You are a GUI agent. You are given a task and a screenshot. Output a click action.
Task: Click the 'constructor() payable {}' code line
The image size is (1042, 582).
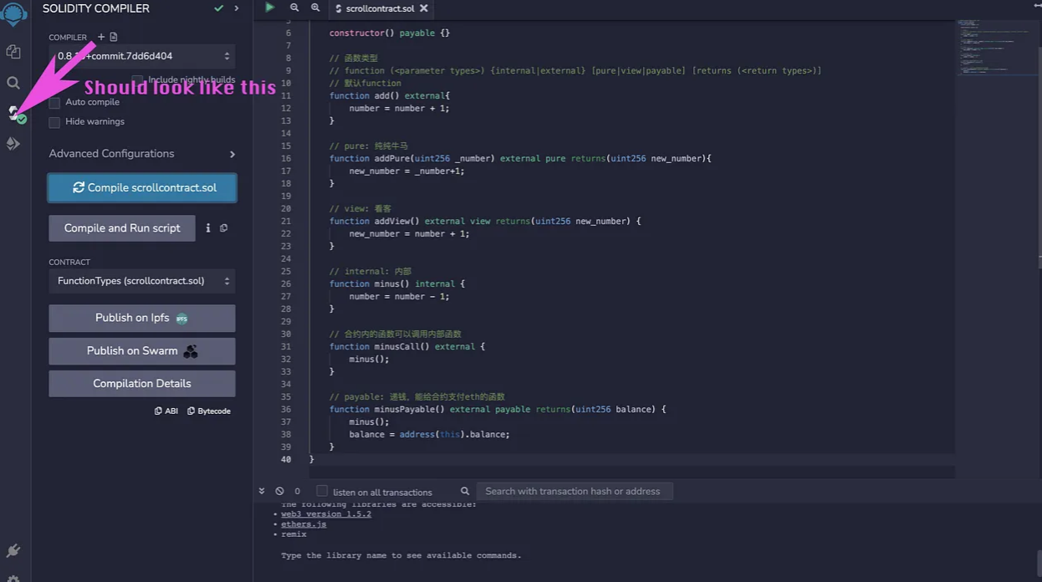(x=389, y=33)
